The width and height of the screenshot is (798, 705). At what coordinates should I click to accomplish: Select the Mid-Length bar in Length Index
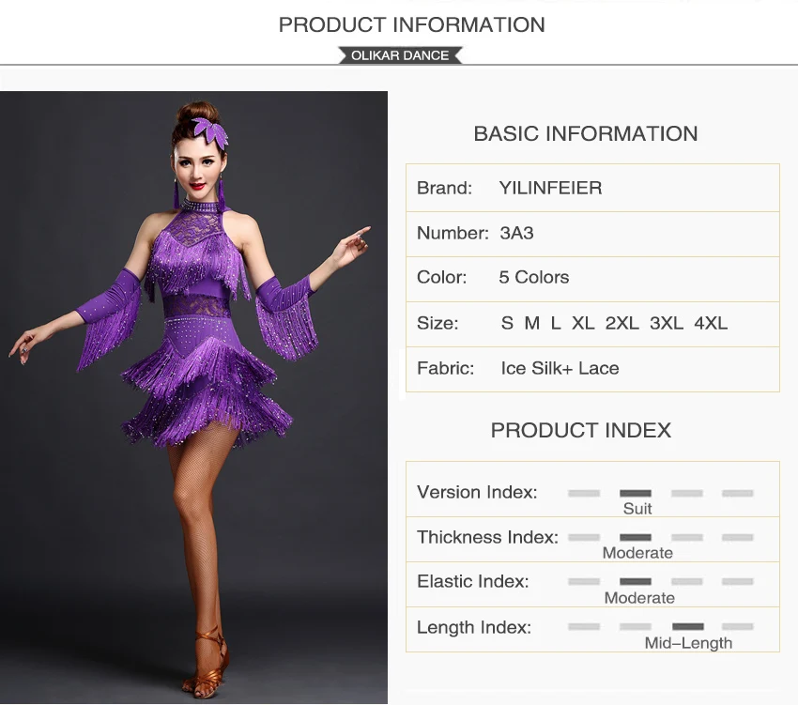[688, 626]
